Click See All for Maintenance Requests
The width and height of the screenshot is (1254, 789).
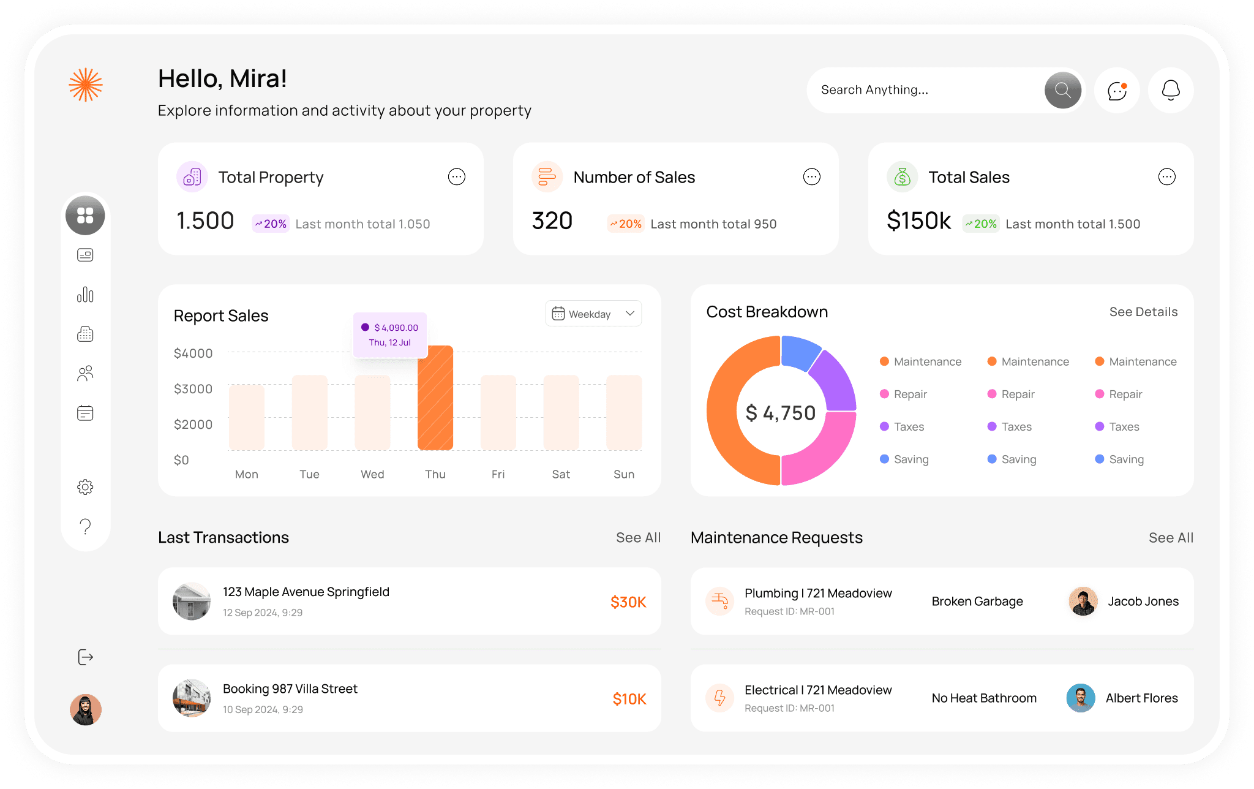coord(1170,537)
